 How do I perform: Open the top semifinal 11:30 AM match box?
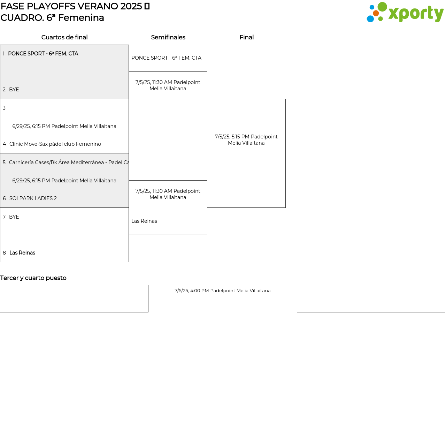pyautogui.click(x=168, y=85)
